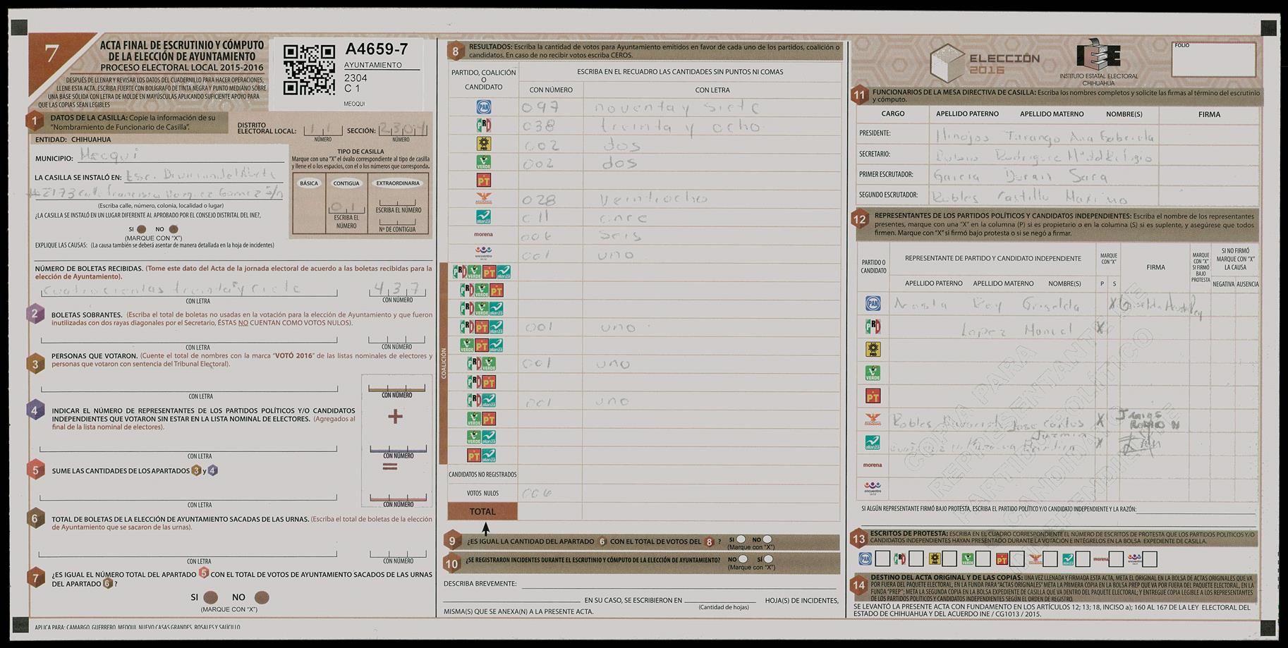
Task: Select the Movimiento Ciudadano eagle in results table
Action: tap(483, 199)
